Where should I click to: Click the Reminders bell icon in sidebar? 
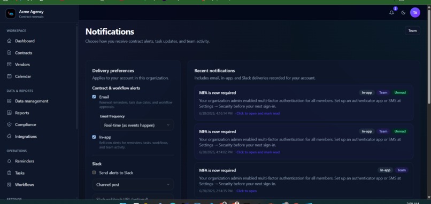coord(9,161)
